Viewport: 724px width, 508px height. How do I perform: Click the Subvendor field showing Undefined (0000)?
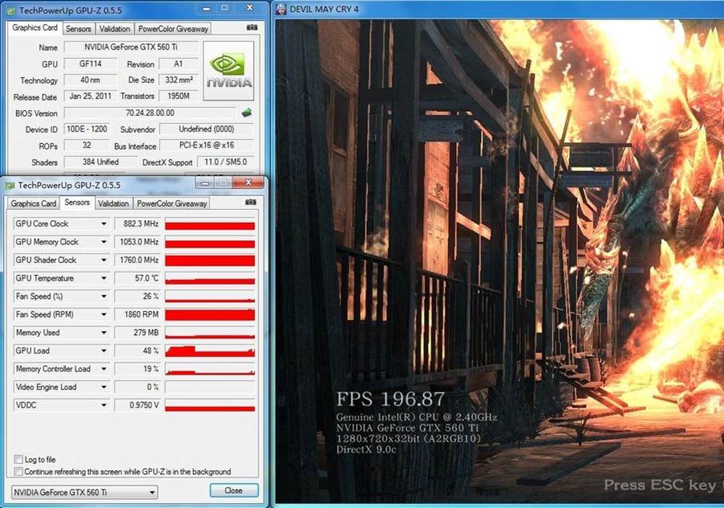[207, 130]
